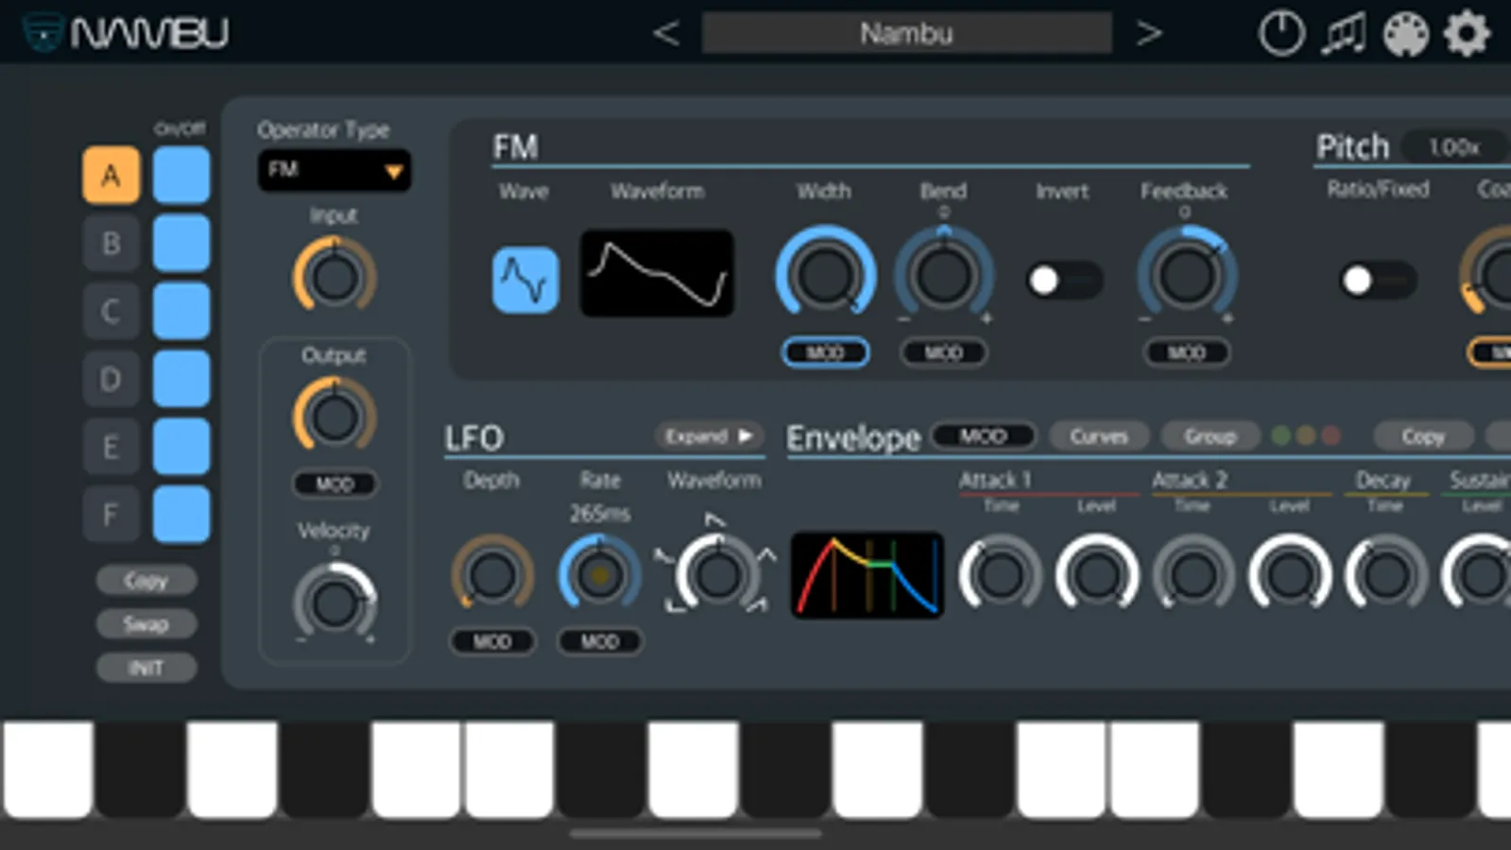This screenshot has height=850, width=1511.
Task: Select operator F tab
Action: [x=111, y=515]
